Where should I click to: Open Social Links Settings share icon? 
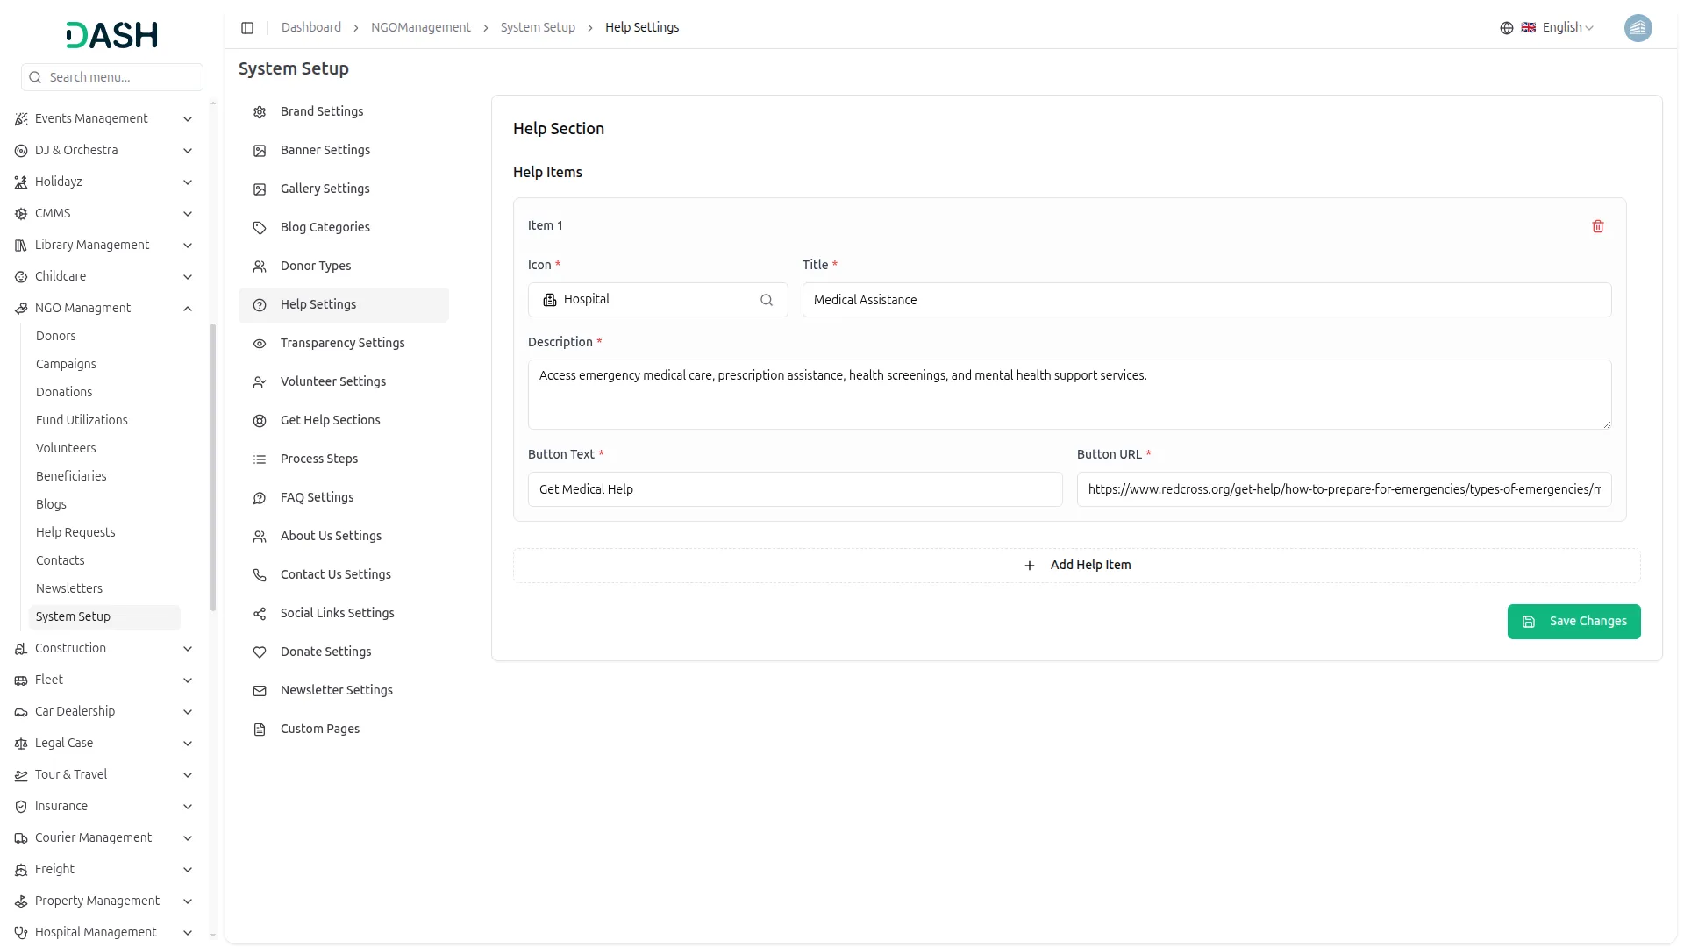pyautogui.click(x=260, y=614)
